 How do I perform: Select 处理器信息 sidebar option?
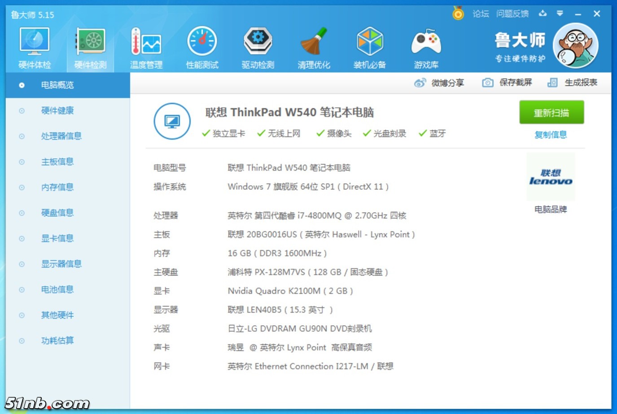point(61,136)
